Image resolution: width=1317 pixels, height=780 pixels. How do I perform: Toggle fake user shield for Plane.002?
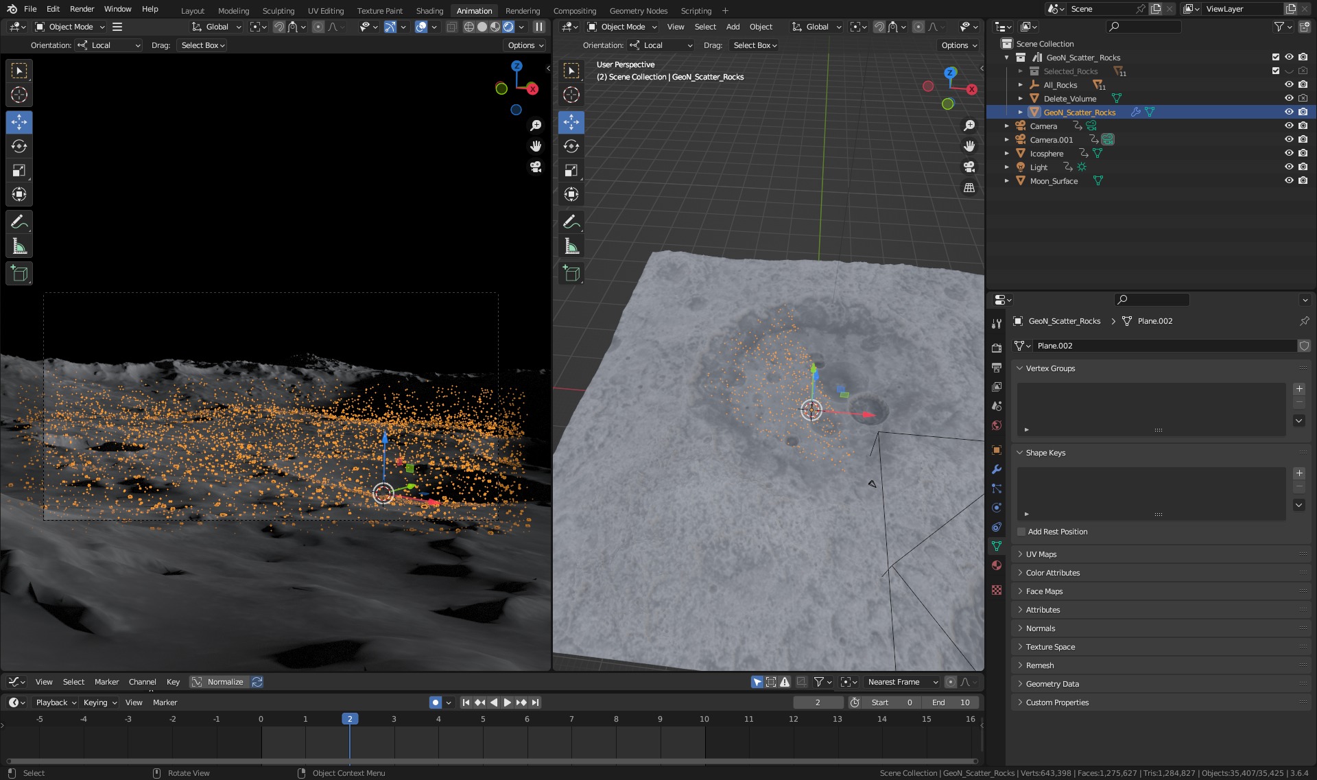(1305, 346)
